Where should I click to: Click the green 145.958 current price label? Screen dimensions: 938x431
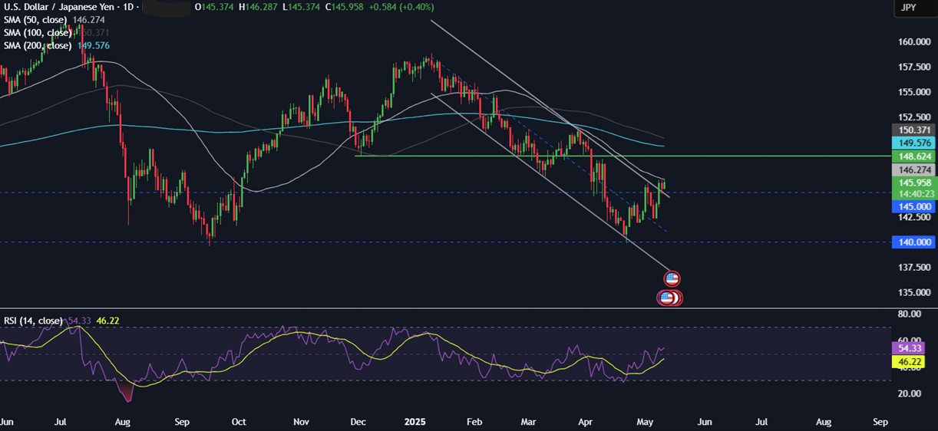pos(913,183)
